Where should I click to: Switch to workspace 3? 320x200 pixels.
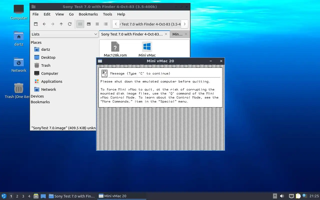[x=23, y=196]
